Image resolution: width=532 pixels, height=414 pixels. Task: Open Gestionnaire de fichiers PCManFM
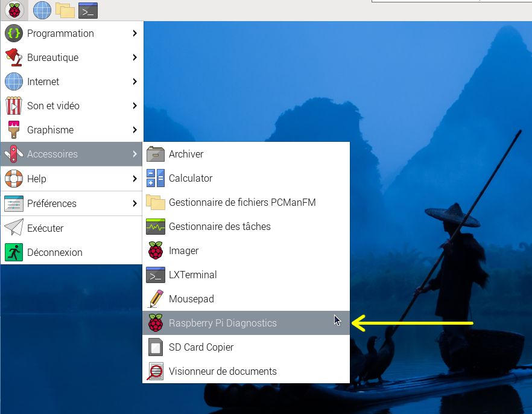click(x=246, y=202)
